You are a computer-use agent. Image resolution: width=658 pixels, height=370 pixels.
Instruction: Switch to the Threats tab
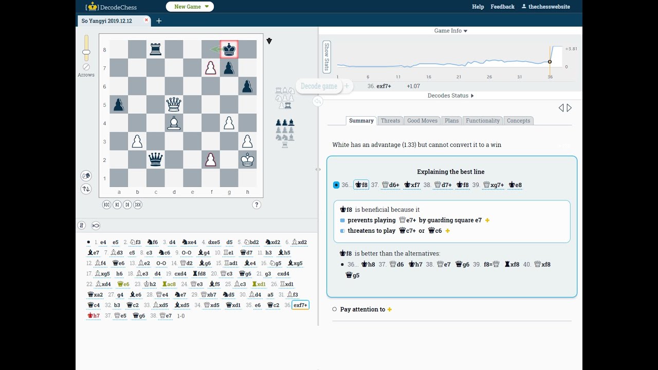coord(390,121)
